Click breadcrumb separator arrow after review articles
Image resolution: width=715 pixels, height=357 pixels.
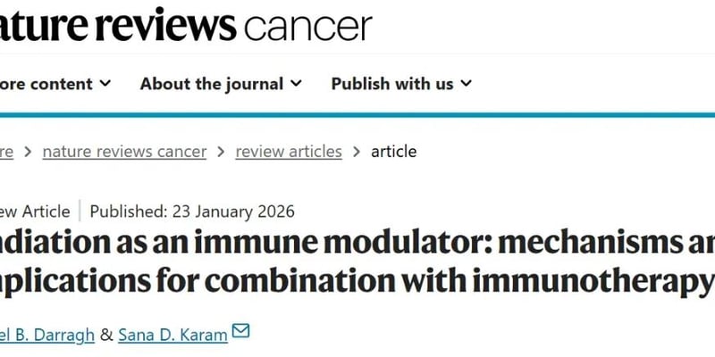(x=357, y=152)
